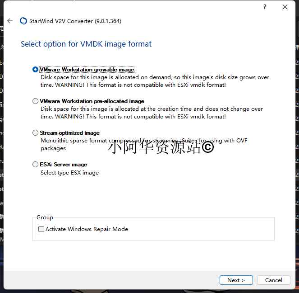Click the StarWind V2V Converter logo icon

23,21
